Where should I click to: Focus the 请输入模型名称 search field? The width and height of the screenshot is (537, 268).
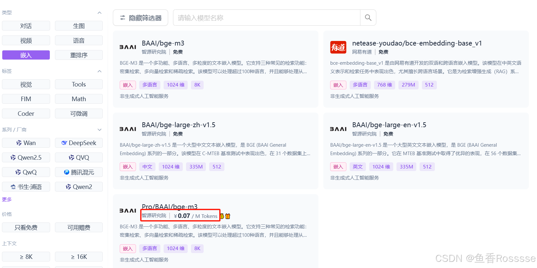click(267, 18)
